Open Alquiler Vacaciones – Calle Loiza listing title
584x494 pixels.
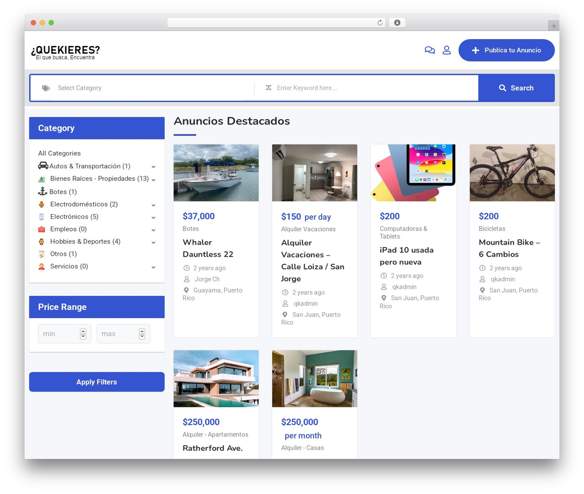click(x=313, y=261)
